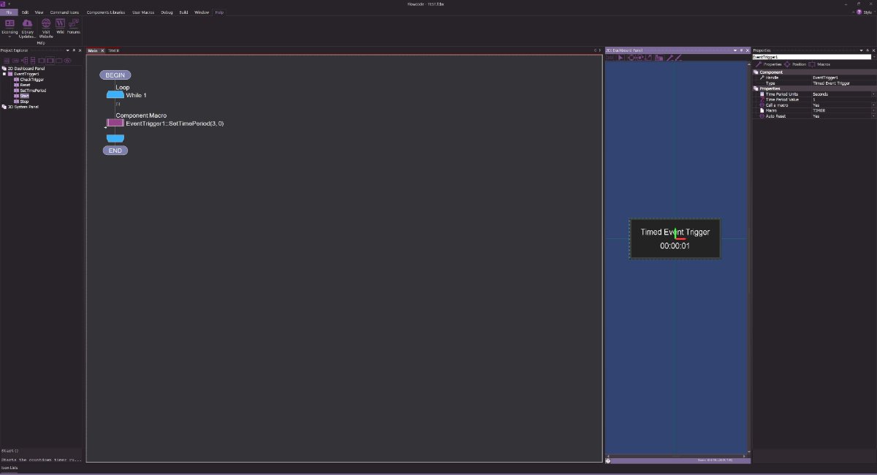The image size is (877, 475).
Task: Select the Timed Event Trigger component
Action: point(675,238)
